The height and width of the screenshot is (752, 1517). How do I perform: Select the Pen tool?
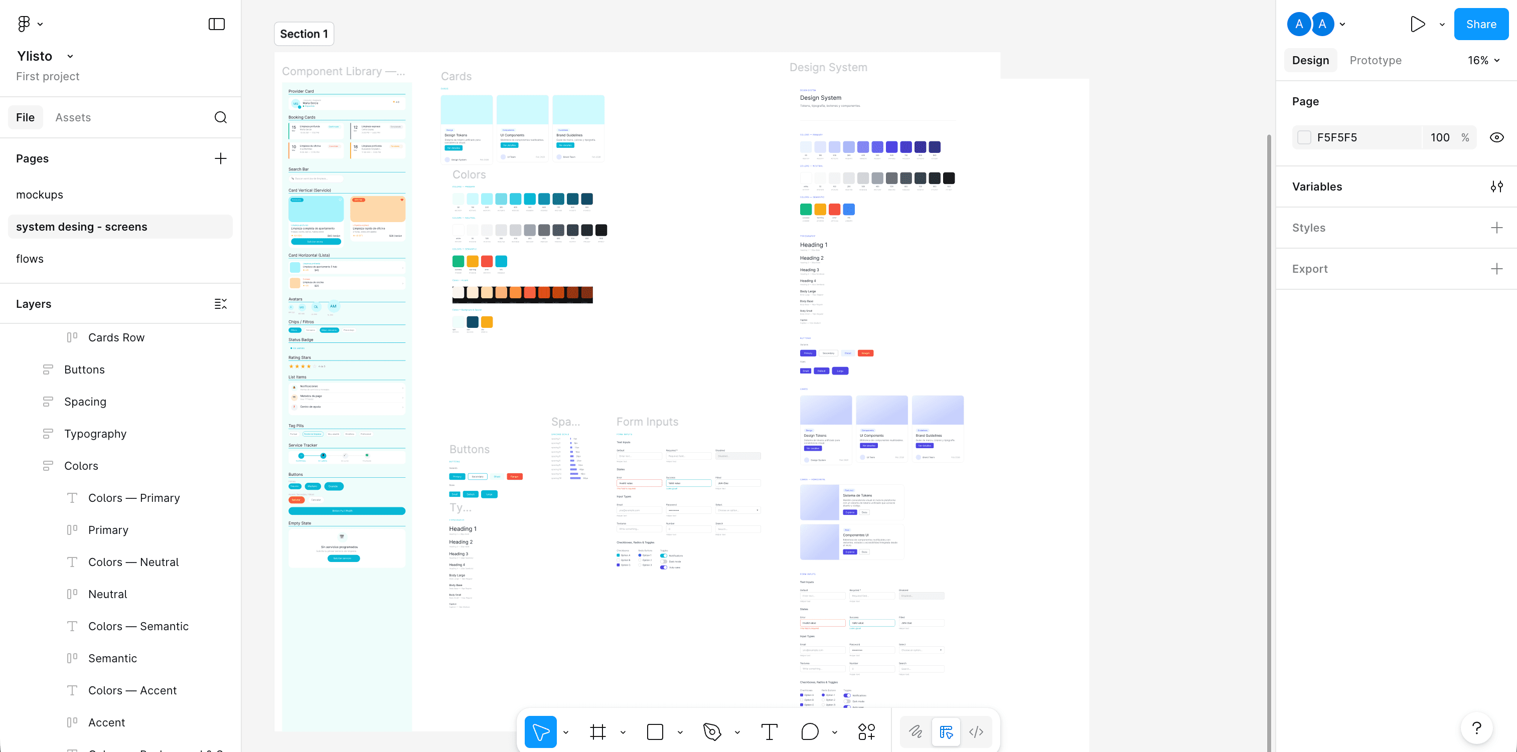click(x=711, y=731)
